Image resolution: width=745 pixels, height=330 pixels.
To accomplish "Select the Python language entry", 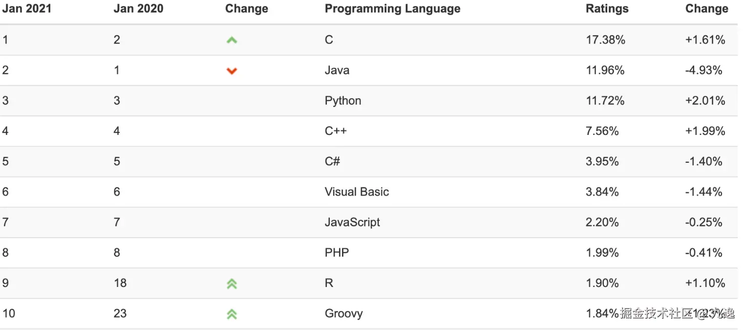I will [343, 101].
